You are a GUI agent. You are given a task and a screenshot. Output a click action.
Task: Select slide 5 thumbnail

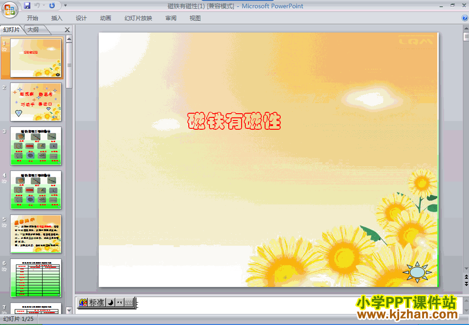click(x=36, y=234)
